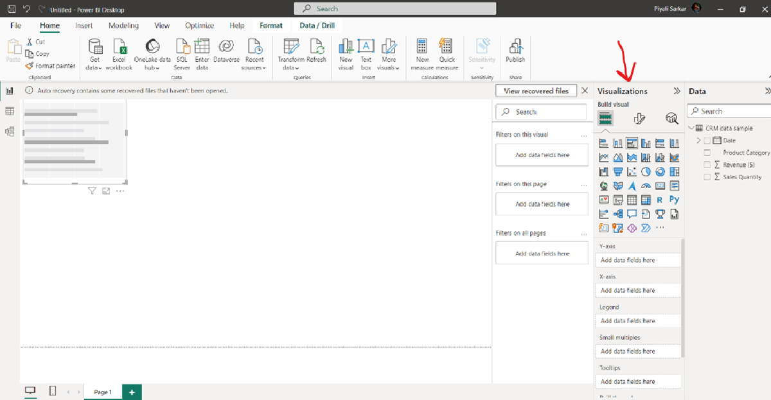Add the Map globe visual

pos(603,186)
